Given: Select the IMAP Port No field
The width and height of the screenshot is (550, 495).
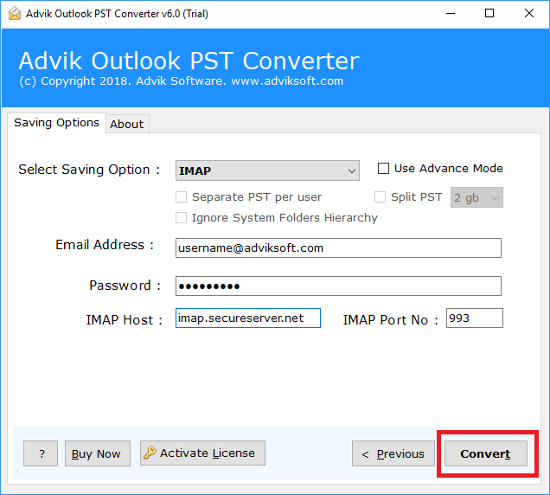Looking at the screenshot, I should tap(475, 318).
